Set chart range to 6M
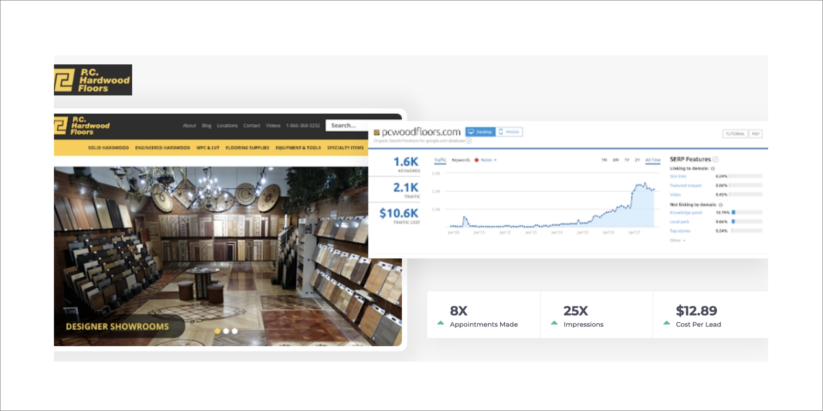Image resolution: width=823 pixels, height=411 pixels. click(x=615, y=160)
